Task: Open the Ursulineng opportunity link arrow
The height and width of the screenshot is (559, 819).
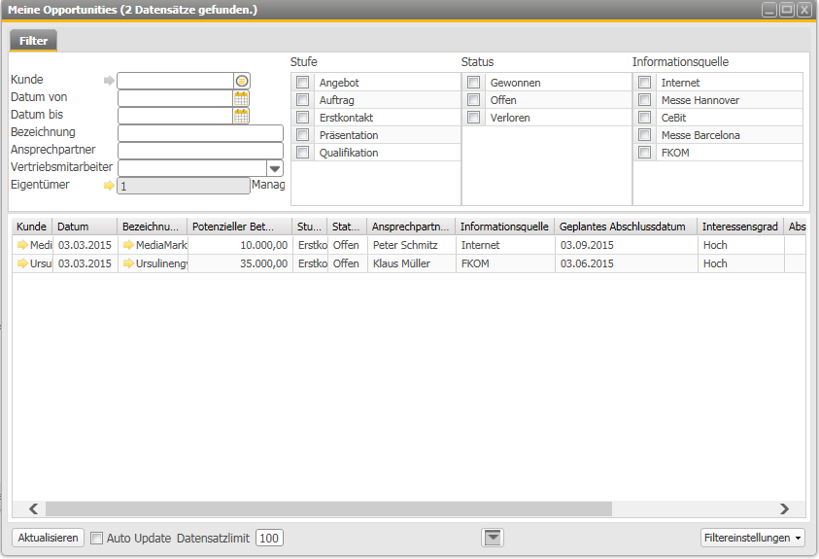Action: (128, 263)
